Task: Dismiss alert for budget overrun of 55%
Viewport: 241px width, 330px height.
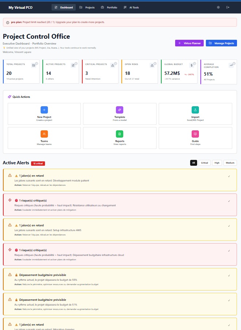Action: click(229, 276)
